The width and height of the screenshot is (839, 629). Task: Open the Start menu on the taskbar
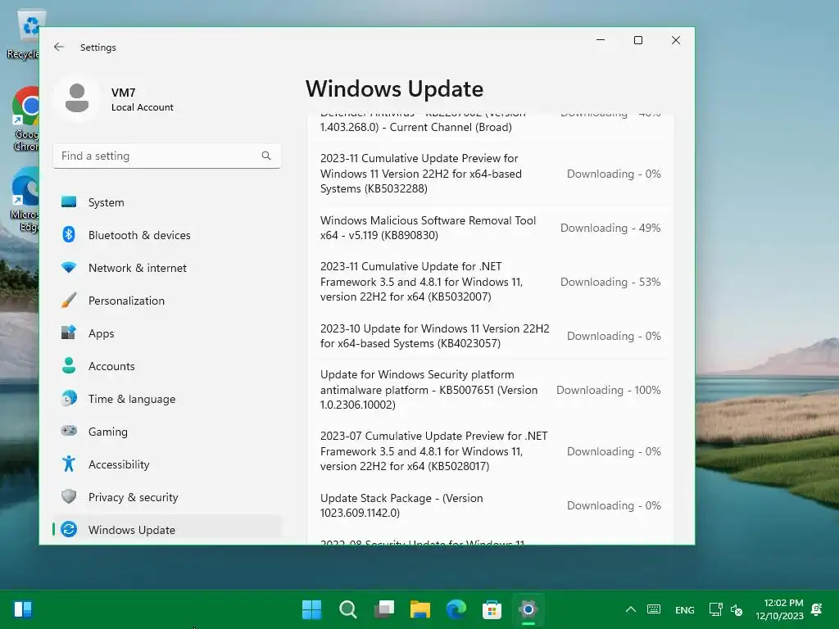click(311, 609)
